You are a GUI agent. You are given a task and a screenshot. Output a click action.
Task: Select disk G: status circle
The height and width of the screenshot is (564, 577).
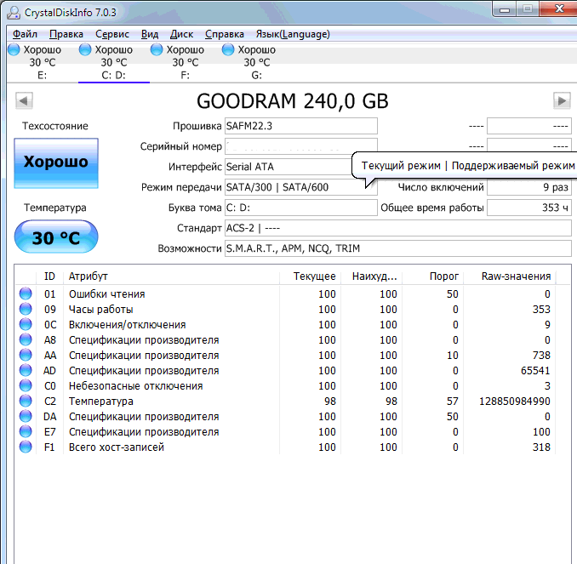click(228, 49)
